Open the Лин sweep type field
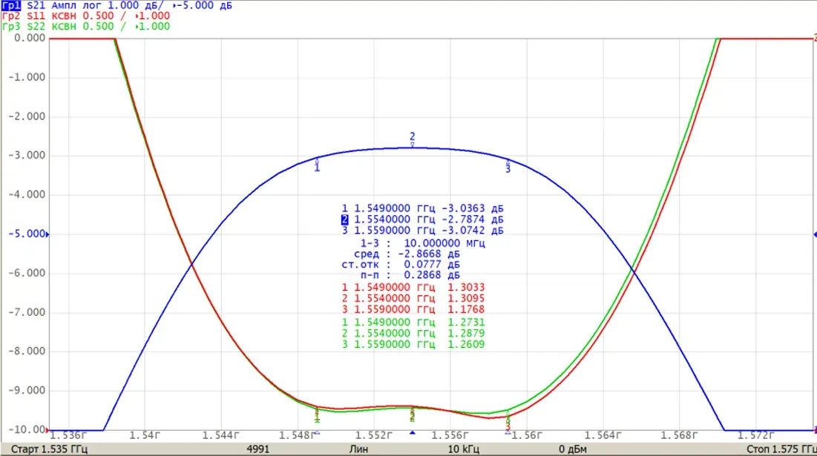This screenshot has height=456, width=817. (x=358, y=449)
